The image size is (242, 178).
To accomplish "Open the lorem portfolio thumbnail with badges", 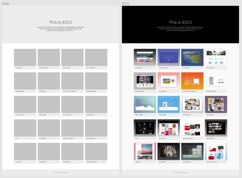I will (x=216, y=58).
